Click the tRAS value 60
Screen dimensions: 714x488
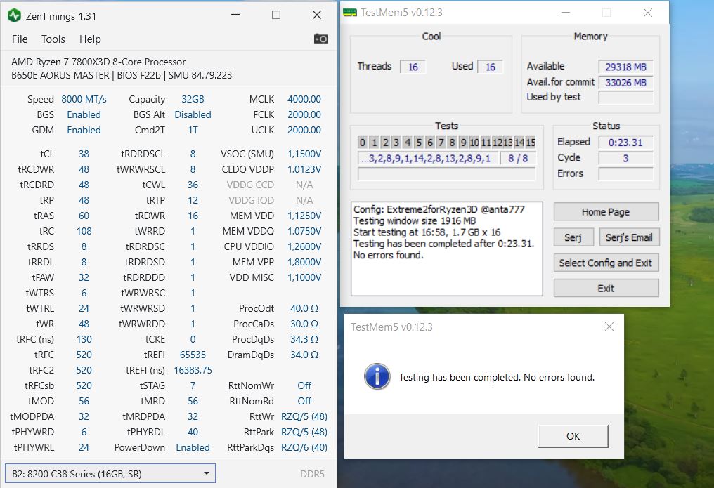[x=84, y=216]
